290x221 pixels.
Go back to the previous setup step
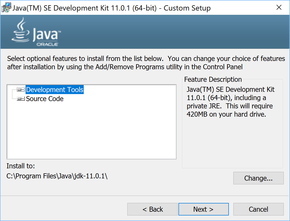[x=152, y=209]
